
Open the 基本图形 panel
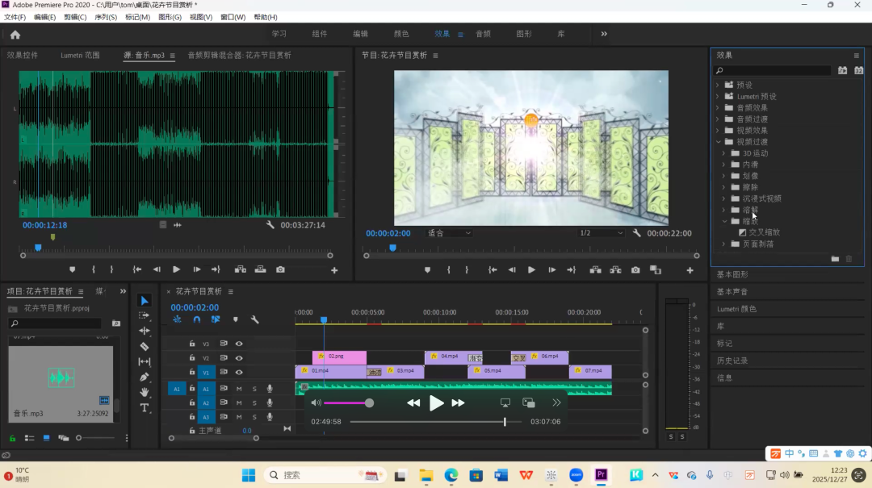732,274
